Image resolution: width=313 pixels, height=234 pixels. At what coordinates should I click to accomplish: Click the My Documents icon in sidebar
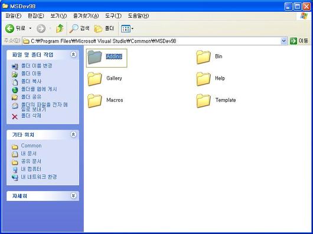point(15,154)
